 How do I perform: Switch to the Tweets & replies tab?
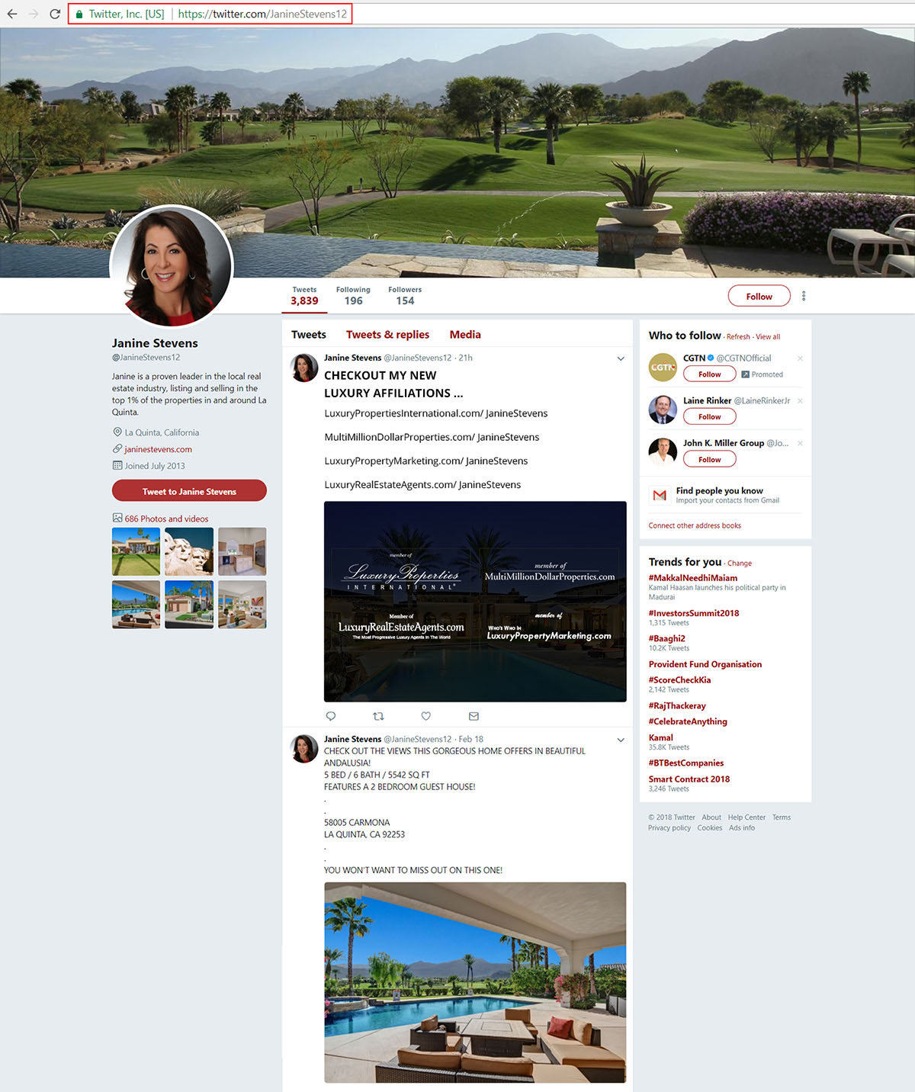click(387, 335)
